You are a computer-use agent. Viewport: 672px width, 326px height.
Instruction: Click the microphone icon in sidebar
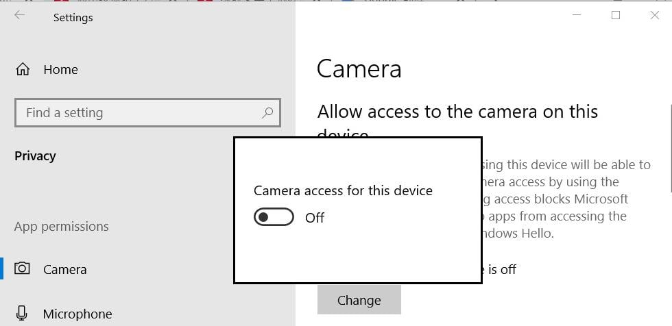21,314
